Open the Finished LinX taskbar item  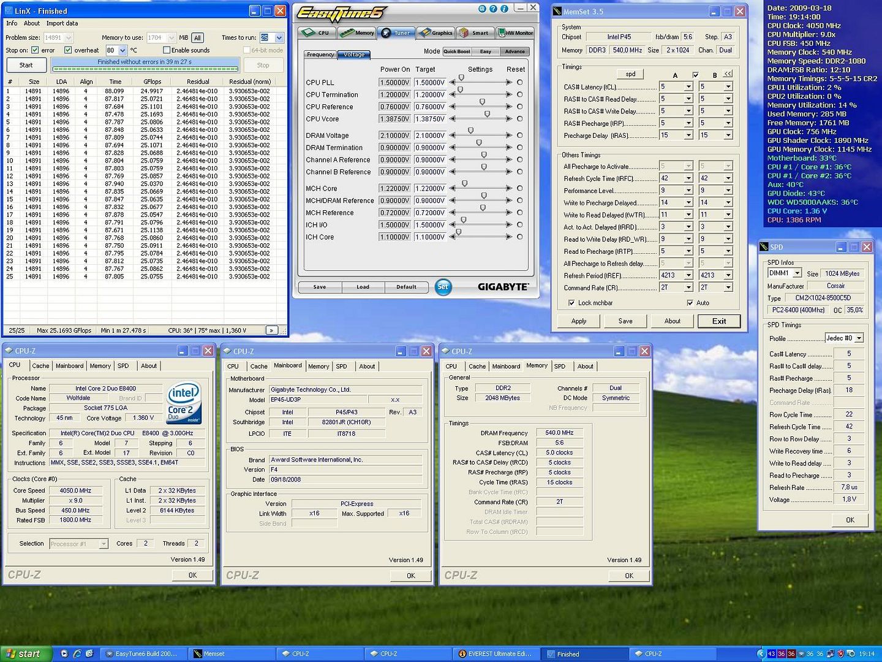pyautogui.click(x=585, y=654)
